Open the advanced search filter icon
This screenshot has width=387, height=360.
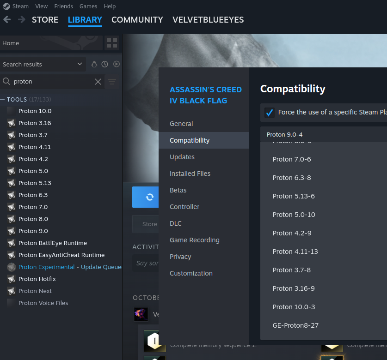[x=111, y=81]
